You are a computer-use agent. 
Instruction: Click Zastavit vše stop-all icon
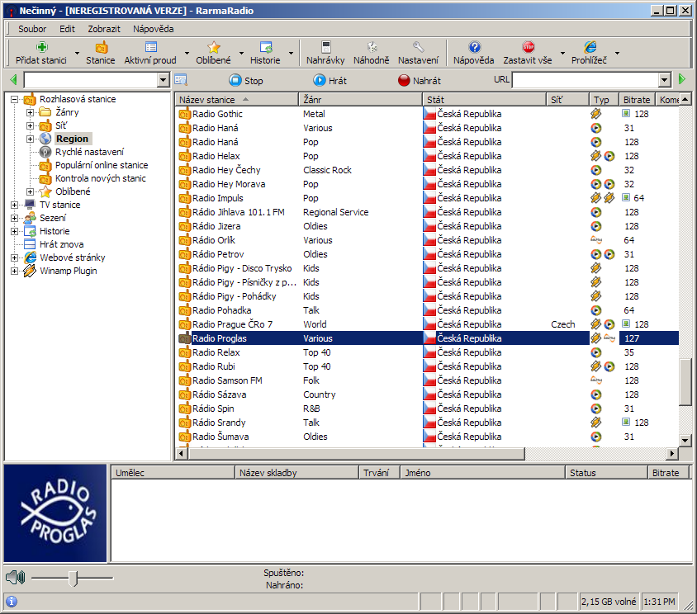click(x=528, y=47)
